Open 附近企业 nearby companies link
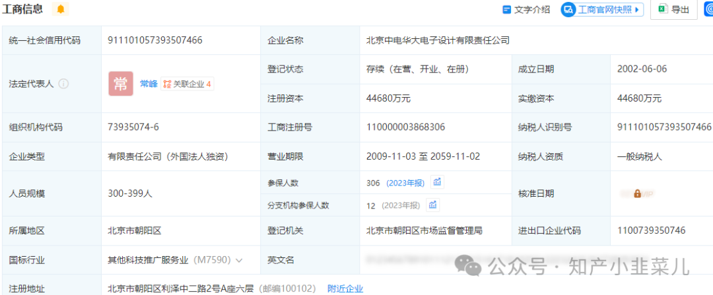This screenshot has width=713, height=295. point(345,288)
